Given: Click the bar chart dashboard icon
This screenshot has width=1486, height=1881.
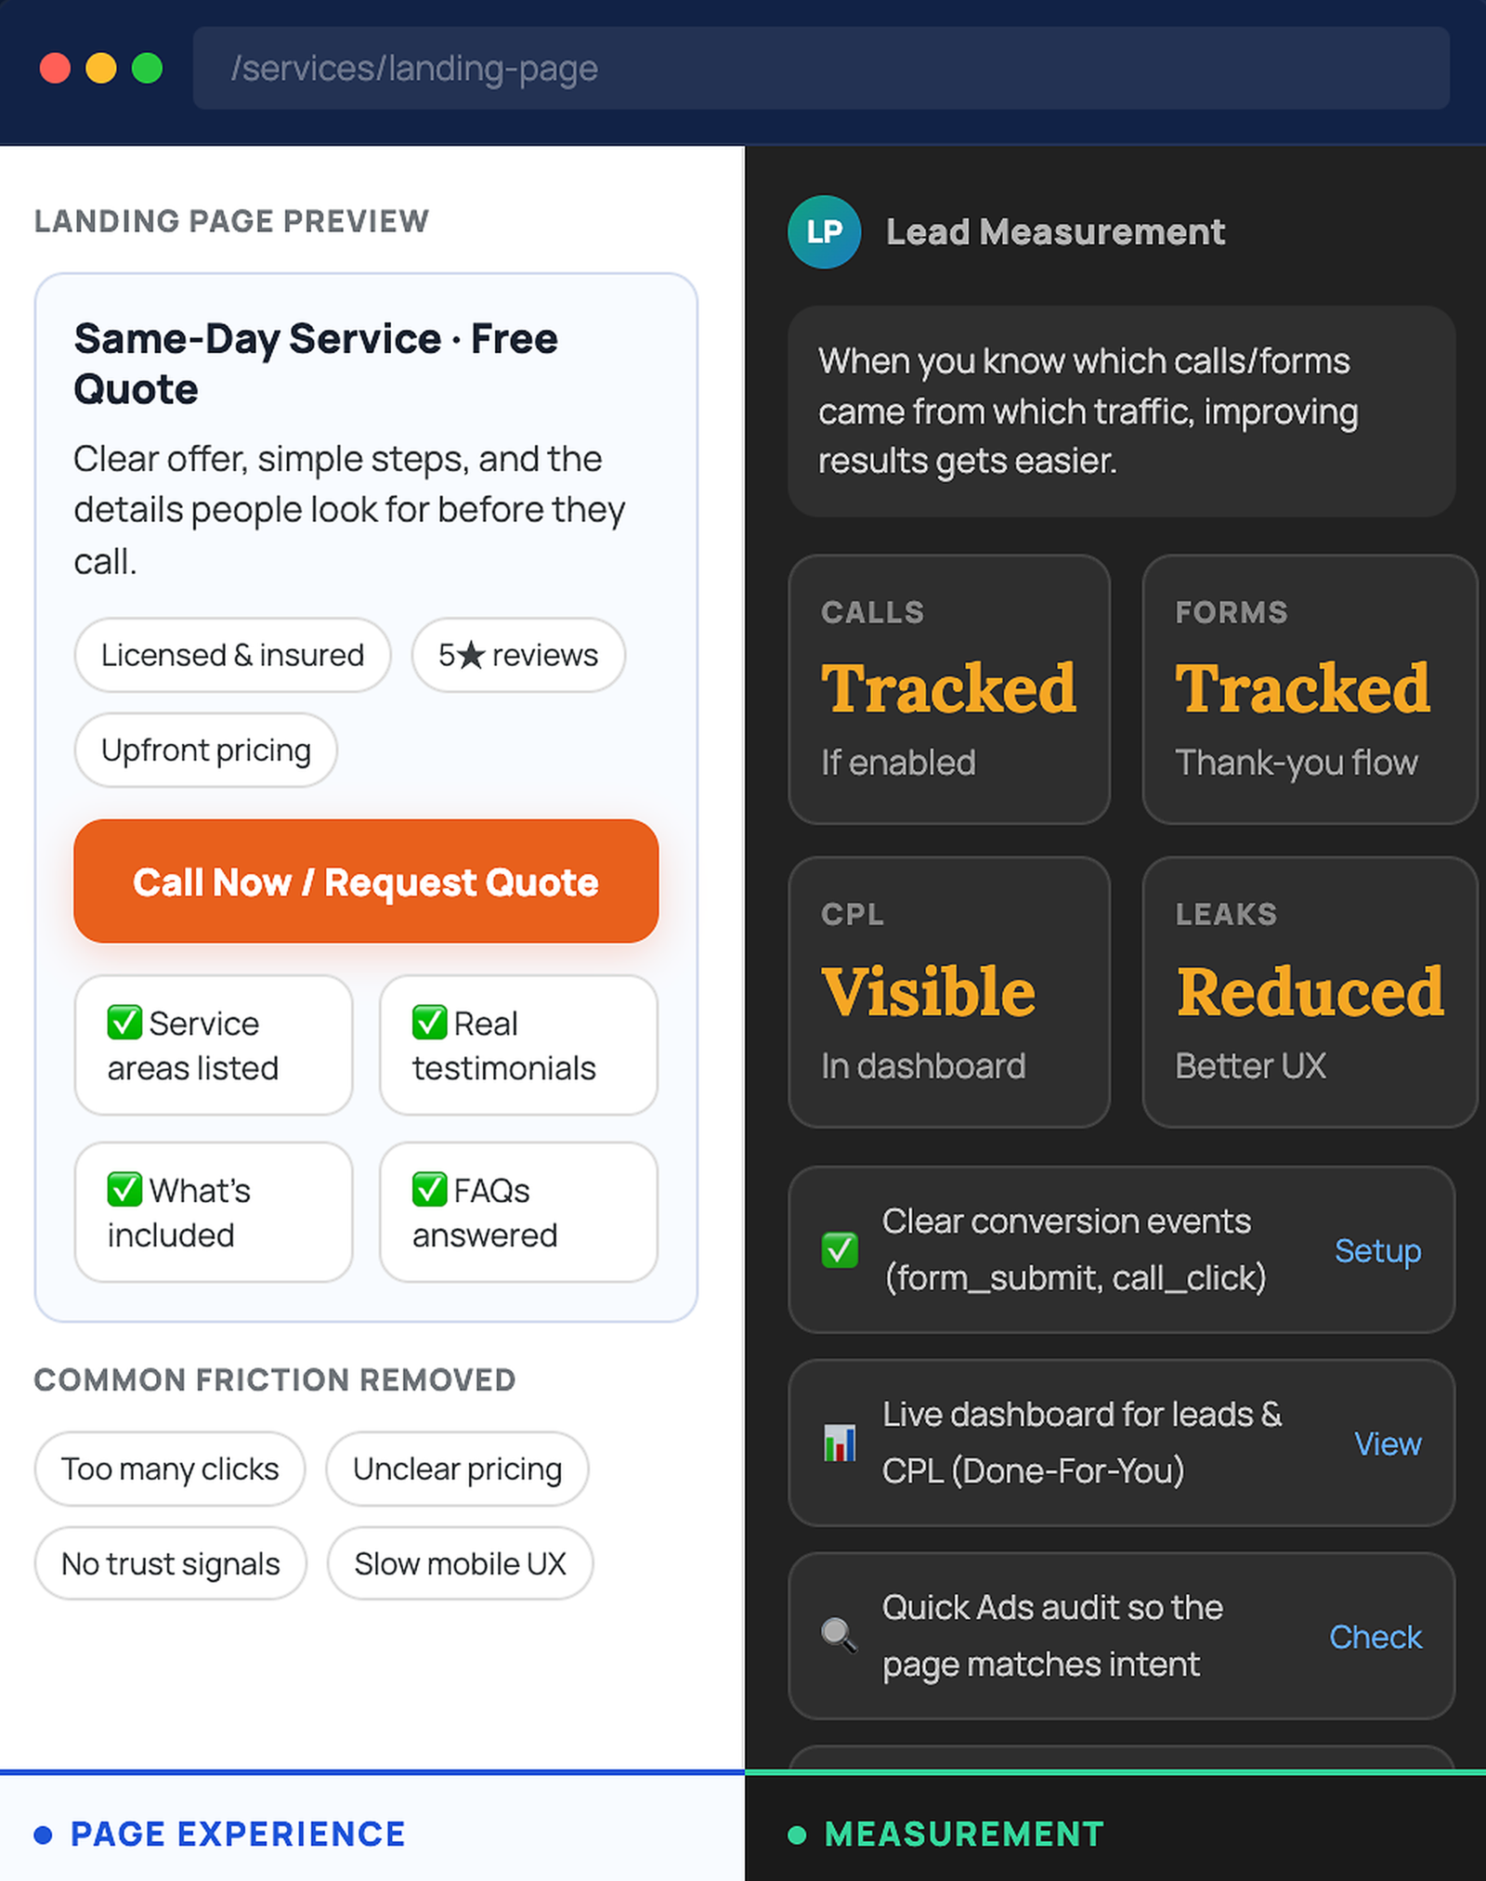Looking at the screenshot, I should [840, 1443].
